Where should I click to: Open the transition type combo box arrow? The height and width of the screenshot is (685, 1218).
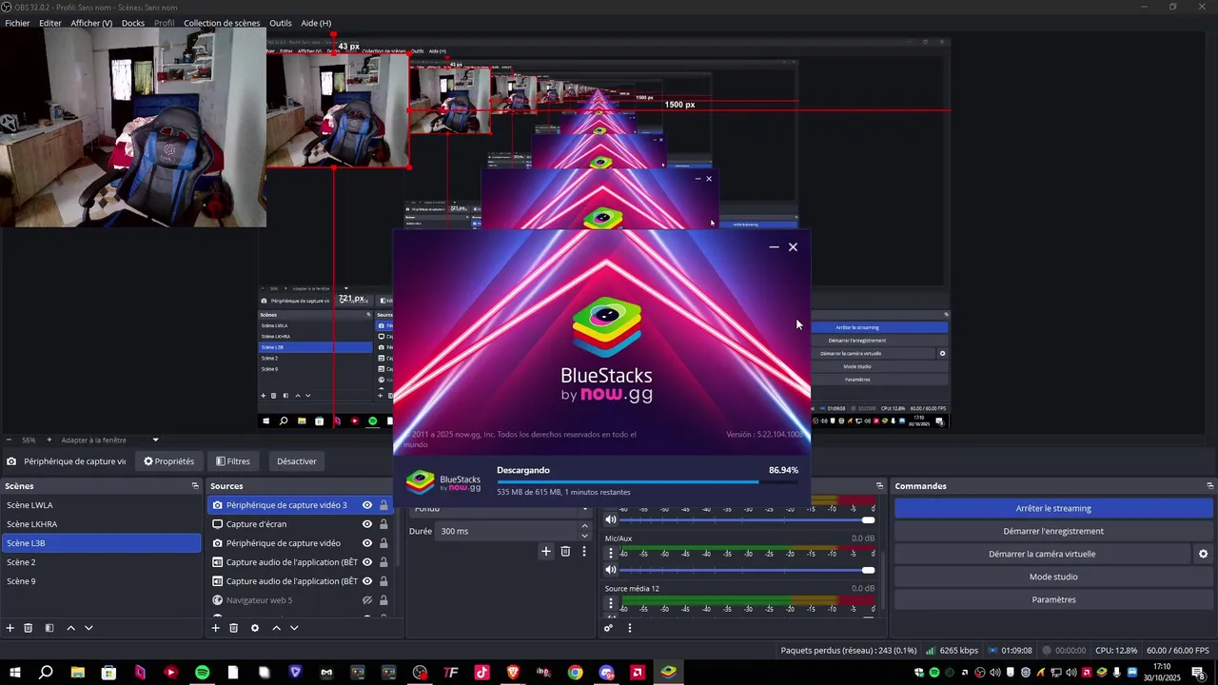coord(584,510)
